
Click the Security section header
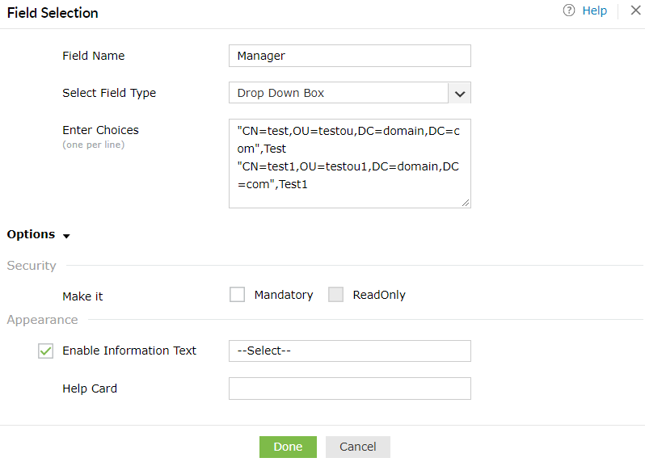point(32,266)
